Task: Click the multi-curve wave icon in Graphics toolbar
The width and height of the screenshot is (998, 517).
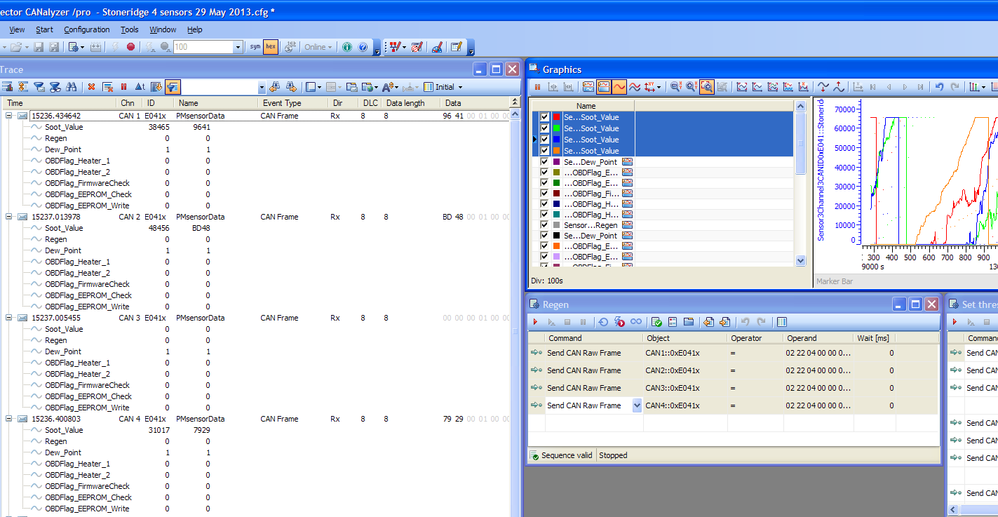Action: coord(635,87)
